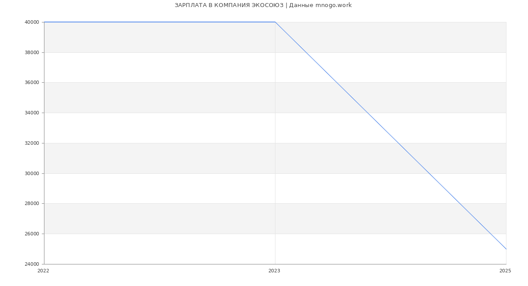The image size is (528, 286).
Task: Select the 32000 y-axis label
Action: pyautogui.click(x=32, y=143)
